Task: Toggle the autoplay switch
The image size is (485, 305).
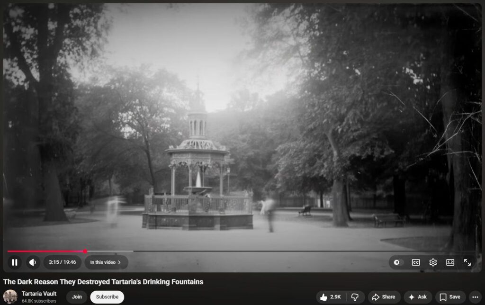Action: click(x=397, y=262)
